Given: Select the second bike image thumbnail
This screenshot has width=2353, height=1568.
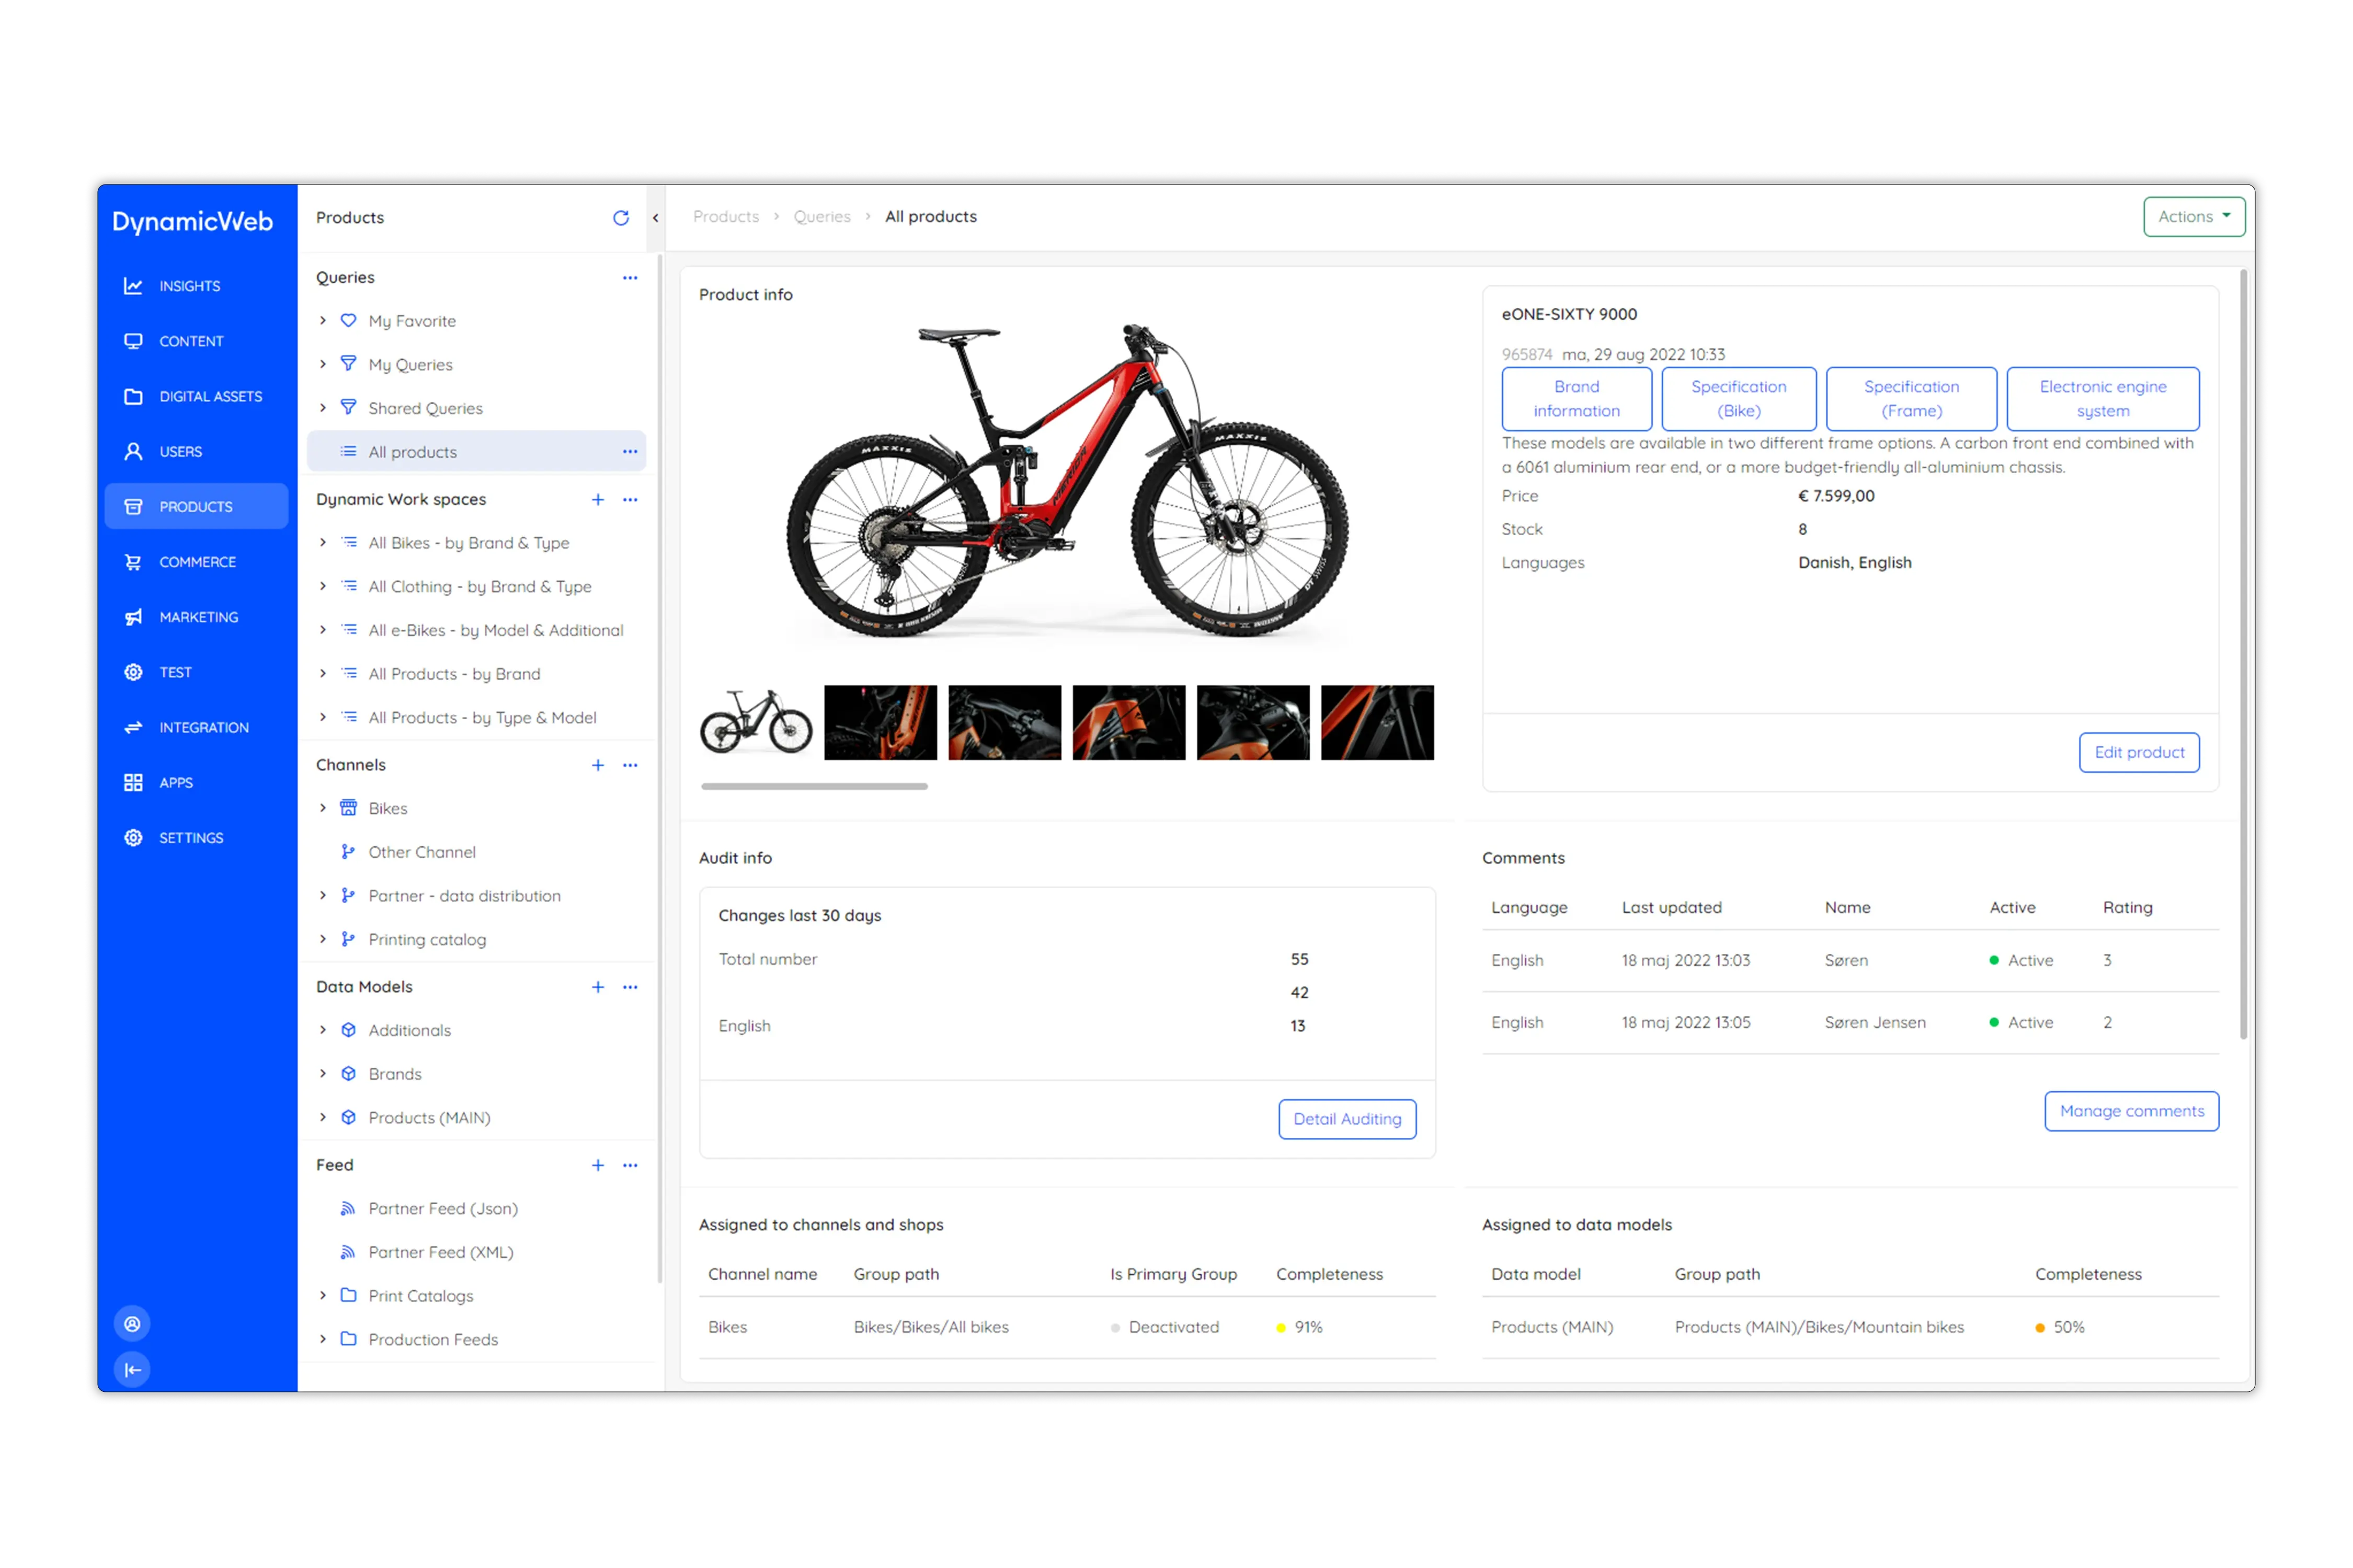Looking at the screenshot, I should [x=879, y=722].
